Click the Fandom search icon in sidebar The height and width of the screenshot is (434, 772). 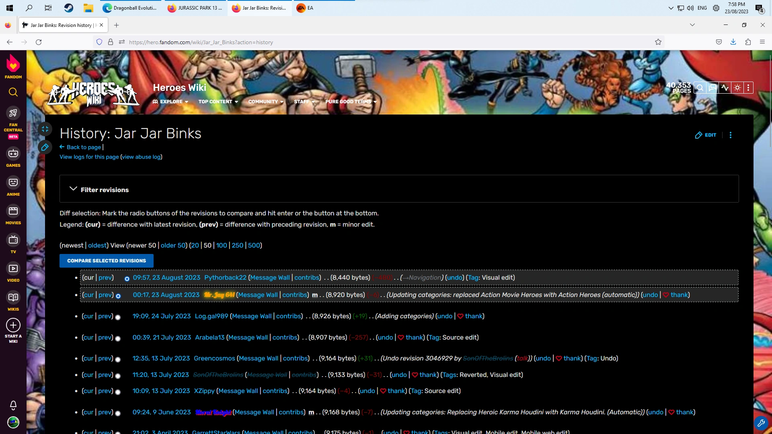13,92
